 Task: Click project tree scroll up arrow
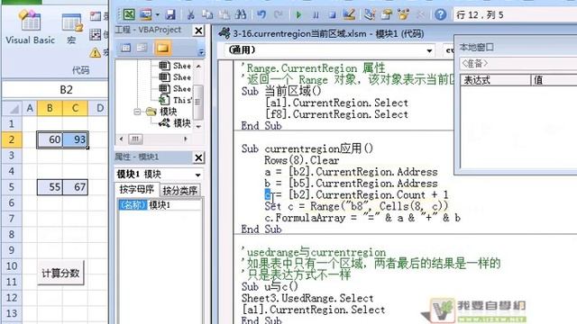pos(198,66)
